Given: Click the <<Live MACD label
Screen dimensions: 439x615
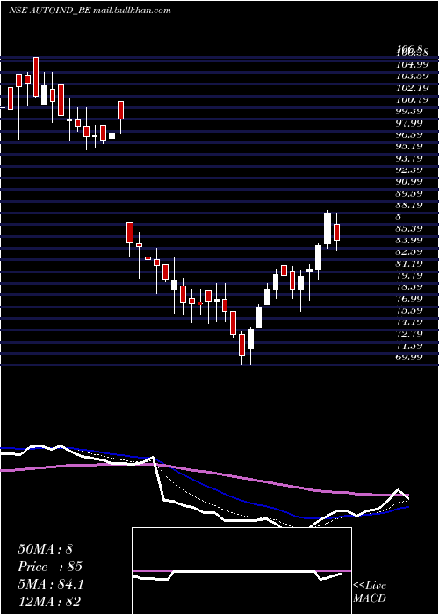Looking at the screenshot, I should [x=370, y=592].
